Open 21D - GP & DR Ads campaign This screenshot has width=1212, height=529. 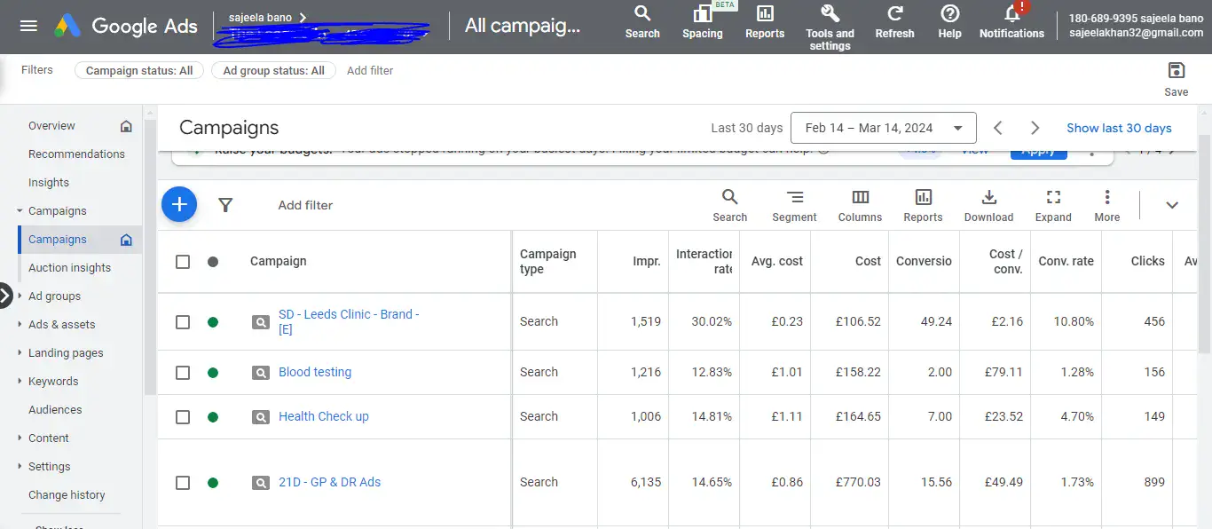(x=329, y=483)
